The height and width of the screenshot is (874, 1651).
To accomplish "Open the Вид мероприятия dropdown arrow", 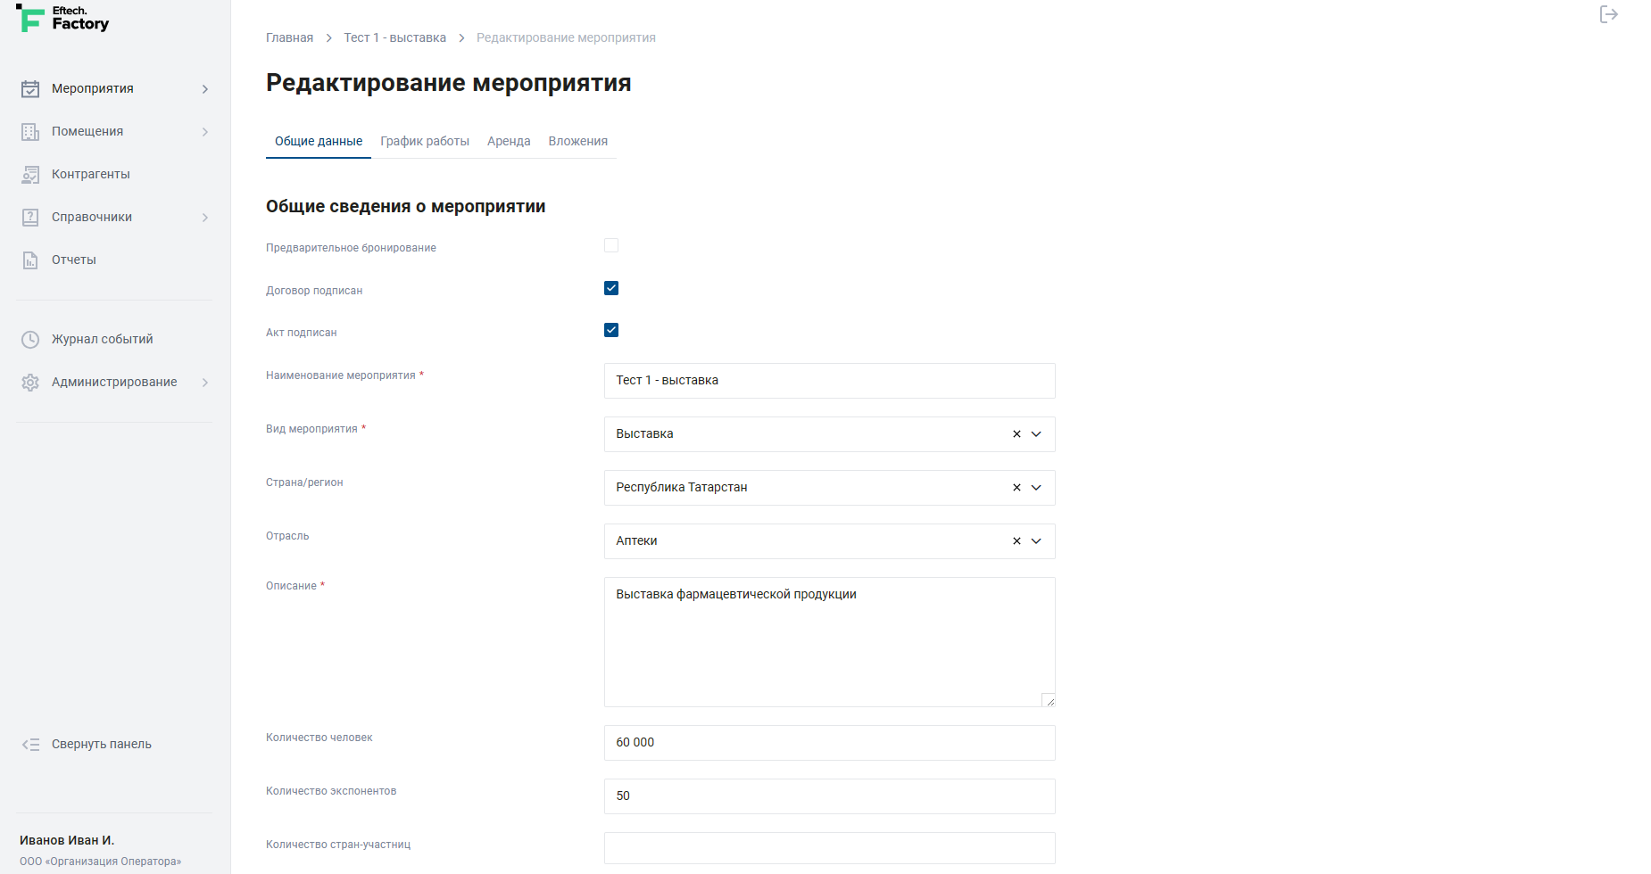I will pyautogui.click(x=1036, y=434).
